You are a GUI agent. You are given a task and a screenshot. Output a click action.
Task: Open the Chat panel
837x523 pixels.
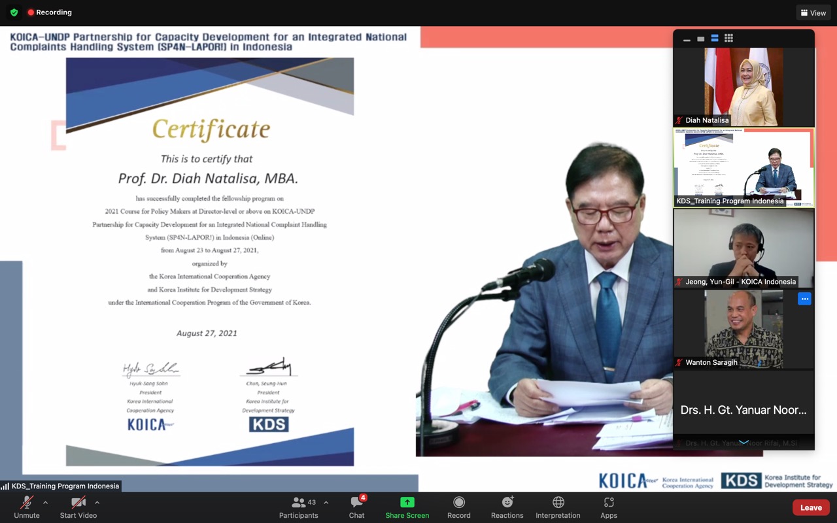(357, 507)
